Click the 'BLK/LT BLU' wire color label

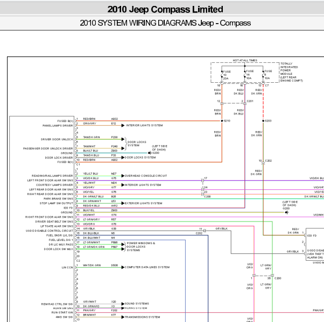[90, 151]
